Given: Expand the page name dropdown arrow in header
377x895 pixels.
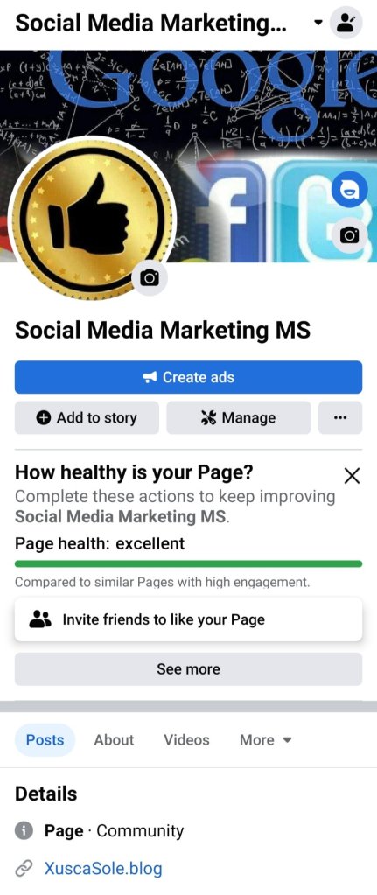Looking at the screenshot, I should 318,24.
